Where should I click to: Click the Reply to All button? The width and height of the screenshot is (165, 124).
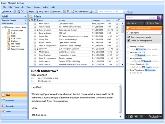tap(42, 11)
